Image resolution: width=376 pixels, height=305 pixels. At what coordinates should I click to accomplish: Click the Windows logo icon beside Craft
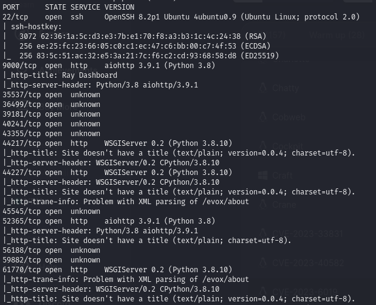(263, 176)
